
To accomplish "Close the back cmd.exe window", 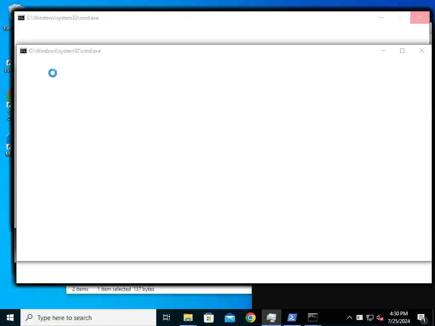I will point(420,17).
